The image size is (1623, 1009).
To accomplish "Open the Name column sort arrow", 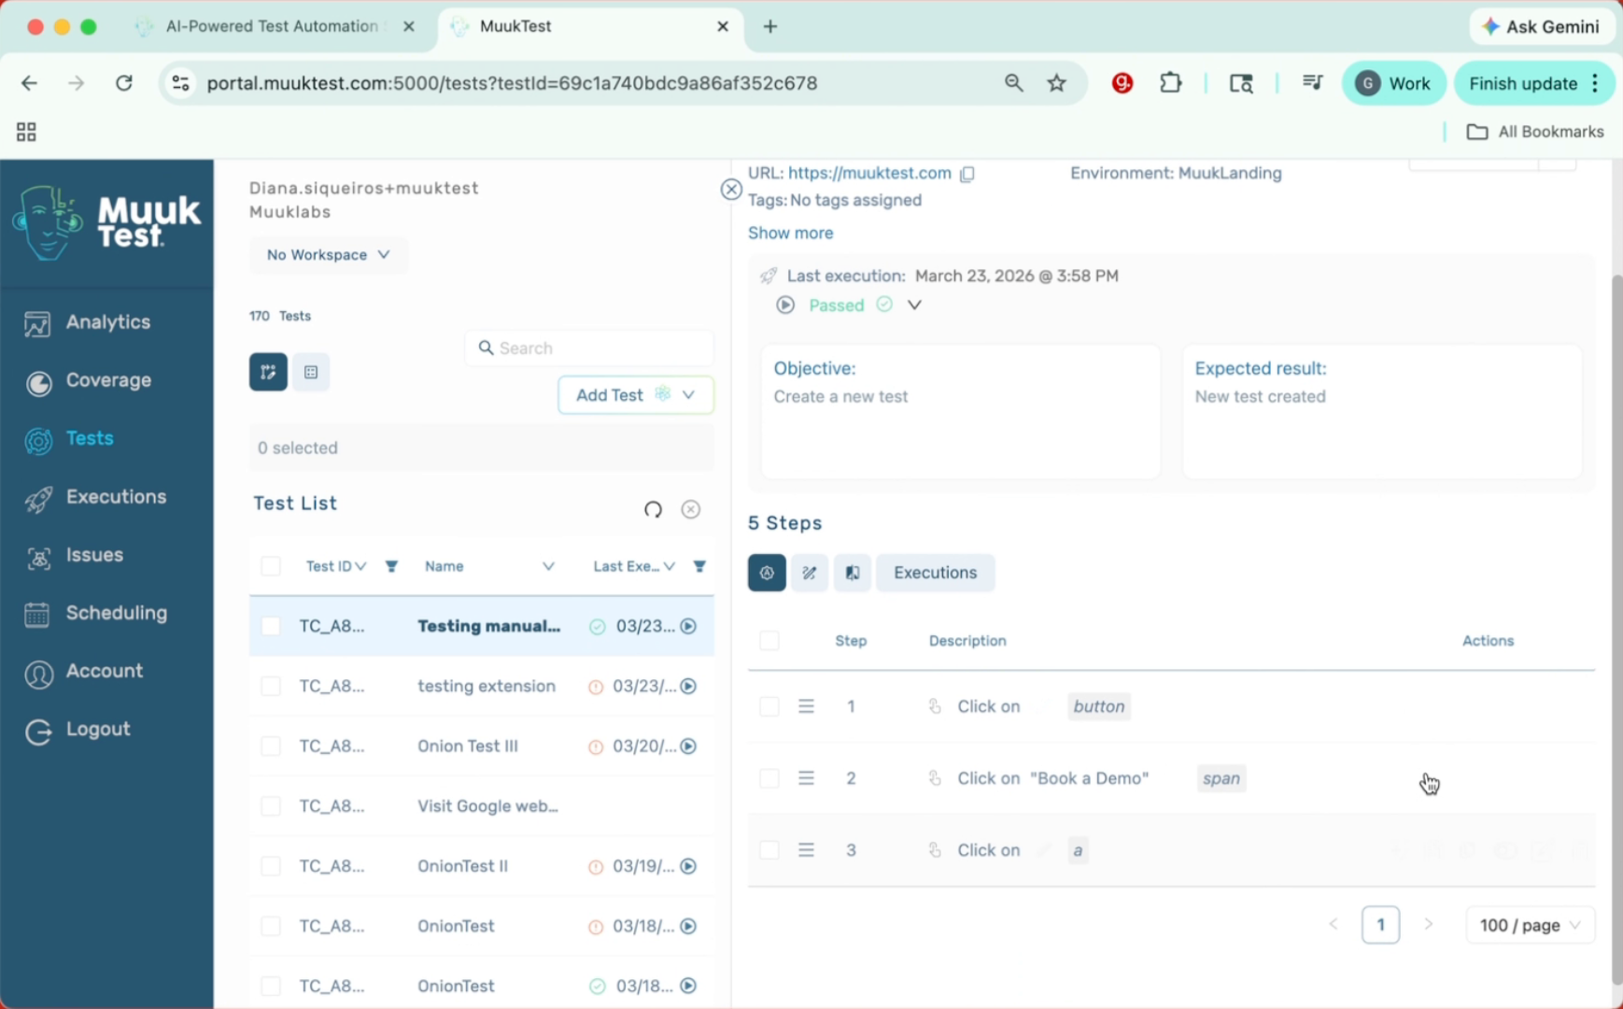I will click(x=548, y=566).
